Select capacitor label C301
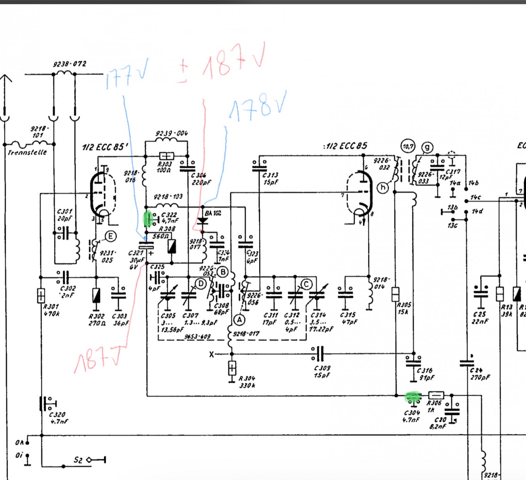526x480 pixels. coord(65,212)
